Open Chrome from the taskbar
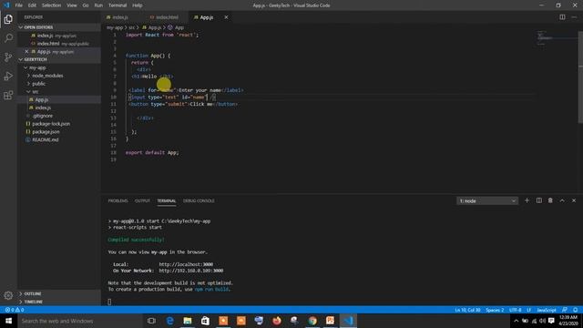Viewport: 583px width, 328px height. 312,321
